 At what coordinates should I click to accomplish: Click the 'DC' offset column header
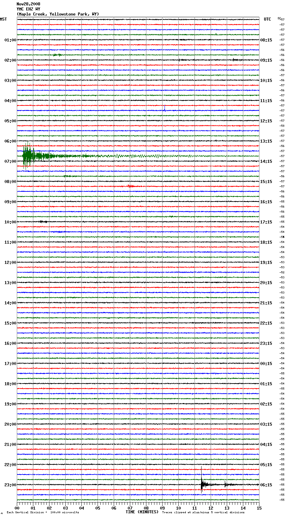click(x=279, y=18)
